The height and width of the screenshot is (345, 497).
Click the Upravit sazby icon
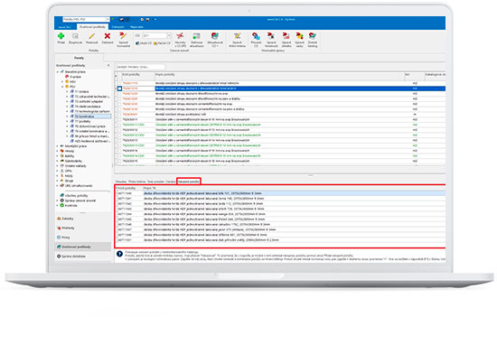coord(299,36)
